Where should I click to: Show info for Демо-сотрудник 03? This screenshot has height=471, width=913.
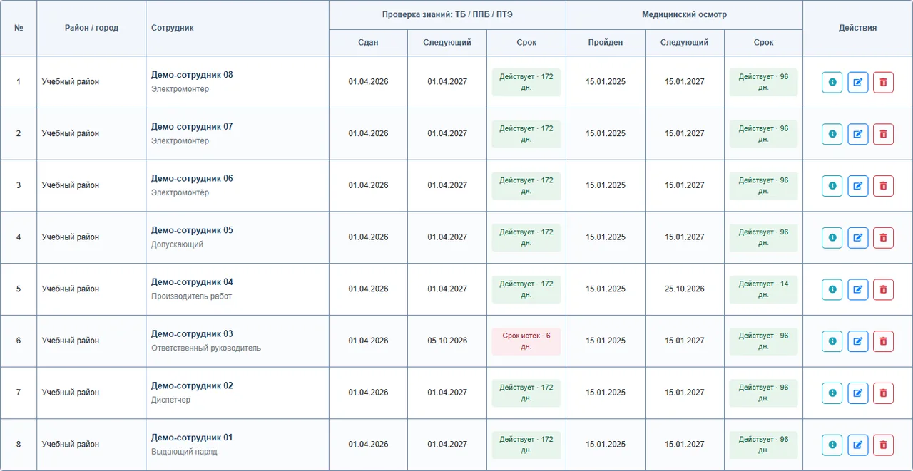tap(832, 341)
